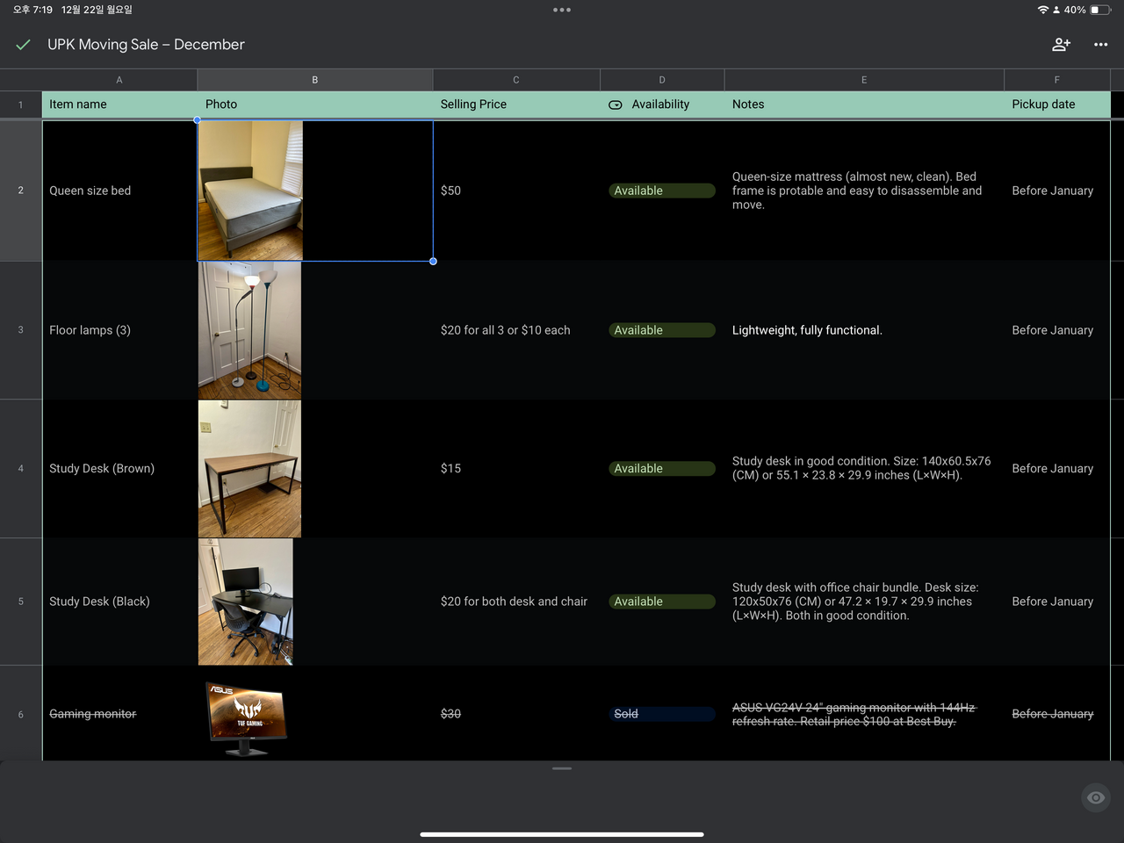Open the Sold dropdown for Gaming monitor
This screenshot has width=1124, height=843.
pos(661,714)
